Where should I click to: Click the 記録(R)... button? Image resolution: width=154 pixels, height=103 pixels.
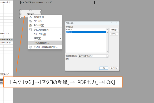tap(114, 34)
